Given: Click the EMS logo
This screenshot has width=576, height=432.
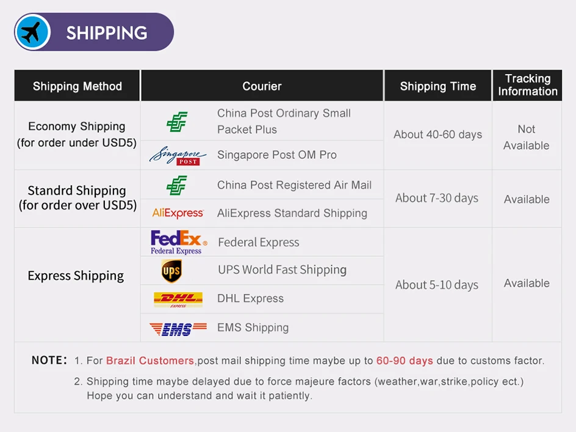Looking at the screenshot, I should point(178,329).
